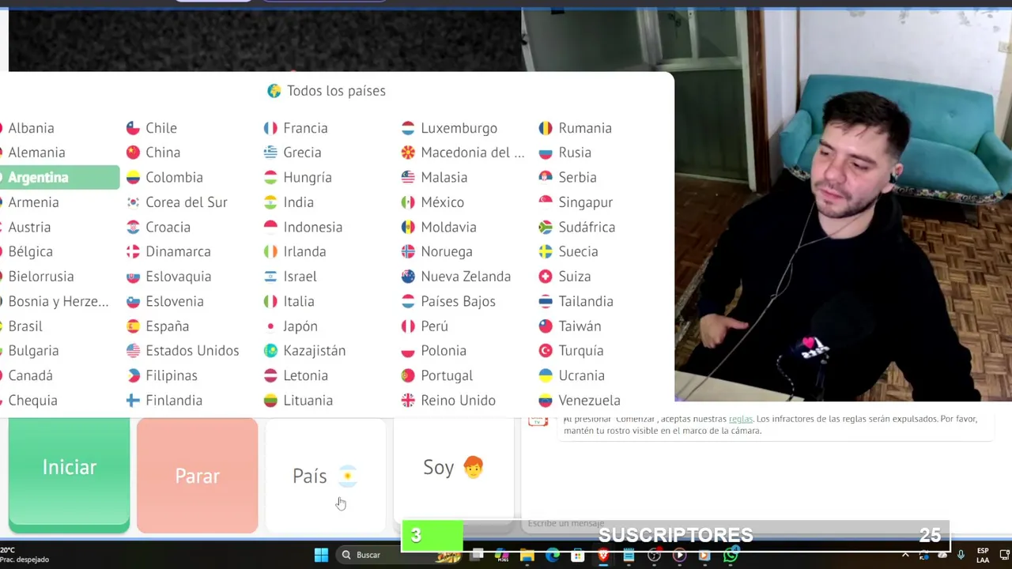
Task: Click the Estados Unidos flag icon
Action: pyautogui.click(x=133, y=350)
